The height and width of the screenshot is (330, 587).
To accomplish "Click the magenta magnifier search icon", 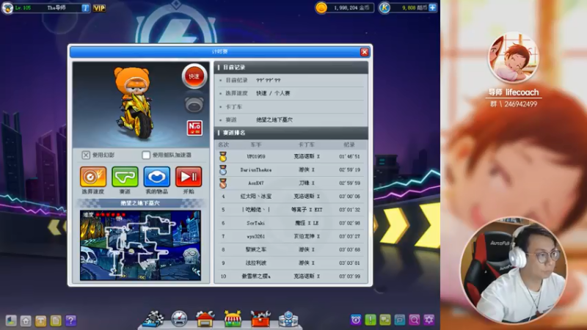I will pyautogui.click(x=414, y=320).
